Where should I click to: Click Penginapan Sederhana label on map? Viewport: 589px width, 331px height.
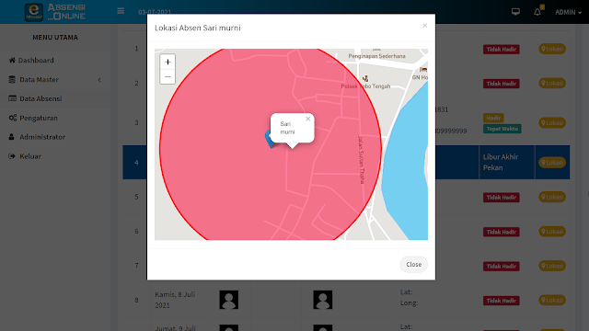point(376,56)
